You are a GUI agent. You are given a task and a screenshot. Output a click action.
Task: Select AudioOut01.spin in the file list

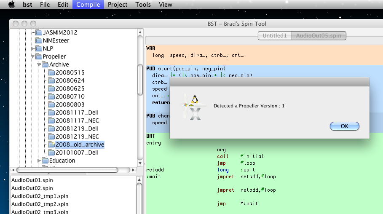(x=32, y=180)
